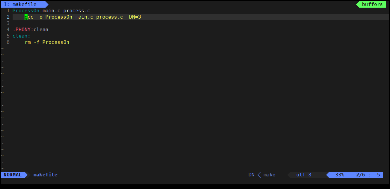Click line number 1 in the gutter
The width and height of the screenshot is (390, 189).
click(8, 11)
